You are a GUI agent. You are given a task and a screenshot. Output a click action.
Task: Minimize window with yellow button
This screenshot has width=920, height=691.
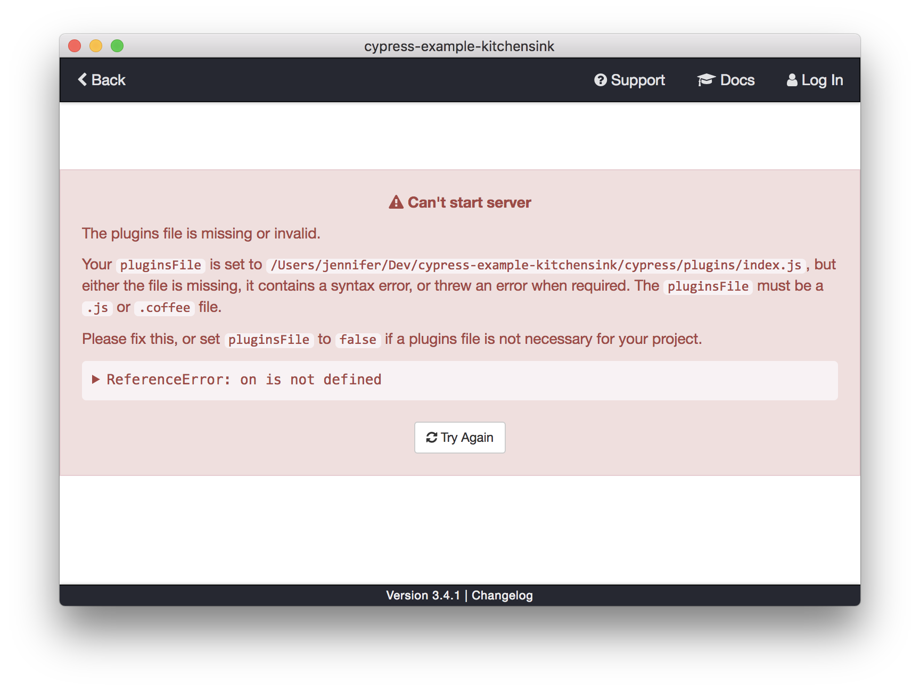click(x=96, y=46)
